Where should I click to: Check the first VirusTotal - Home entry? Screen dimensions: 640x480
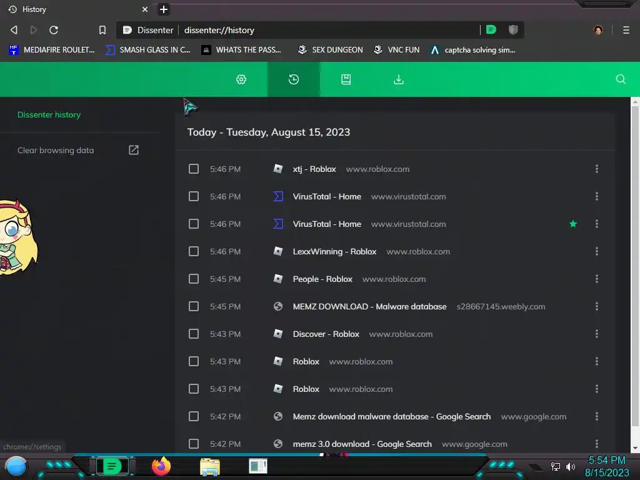pyautogui.click(x=194, y=196)
